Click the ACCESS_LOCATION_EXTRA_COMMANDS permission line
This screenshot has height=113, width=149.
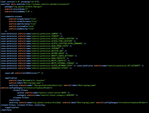tap(43, 44)
